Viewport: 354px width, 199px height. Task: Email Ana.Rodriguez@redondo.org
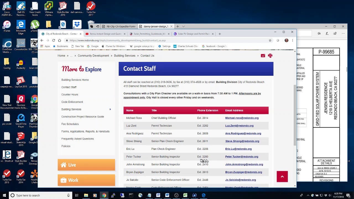click(243, 133)
